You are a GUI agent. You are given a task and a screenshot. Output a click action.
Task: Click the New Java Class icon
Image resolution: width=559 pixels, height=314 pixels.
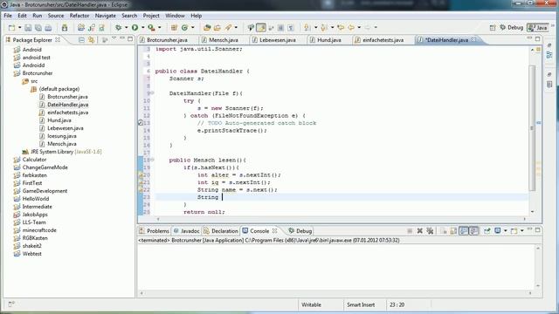[184, 27]
